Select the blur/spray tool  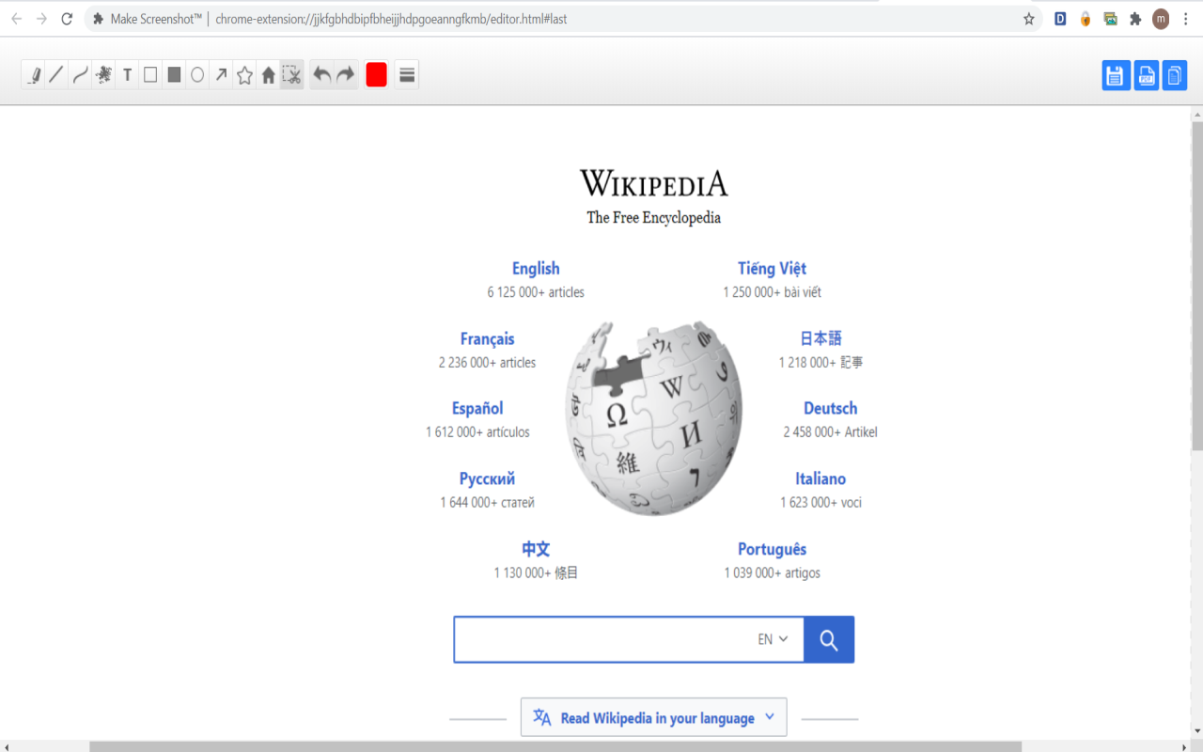click(103, 75)
